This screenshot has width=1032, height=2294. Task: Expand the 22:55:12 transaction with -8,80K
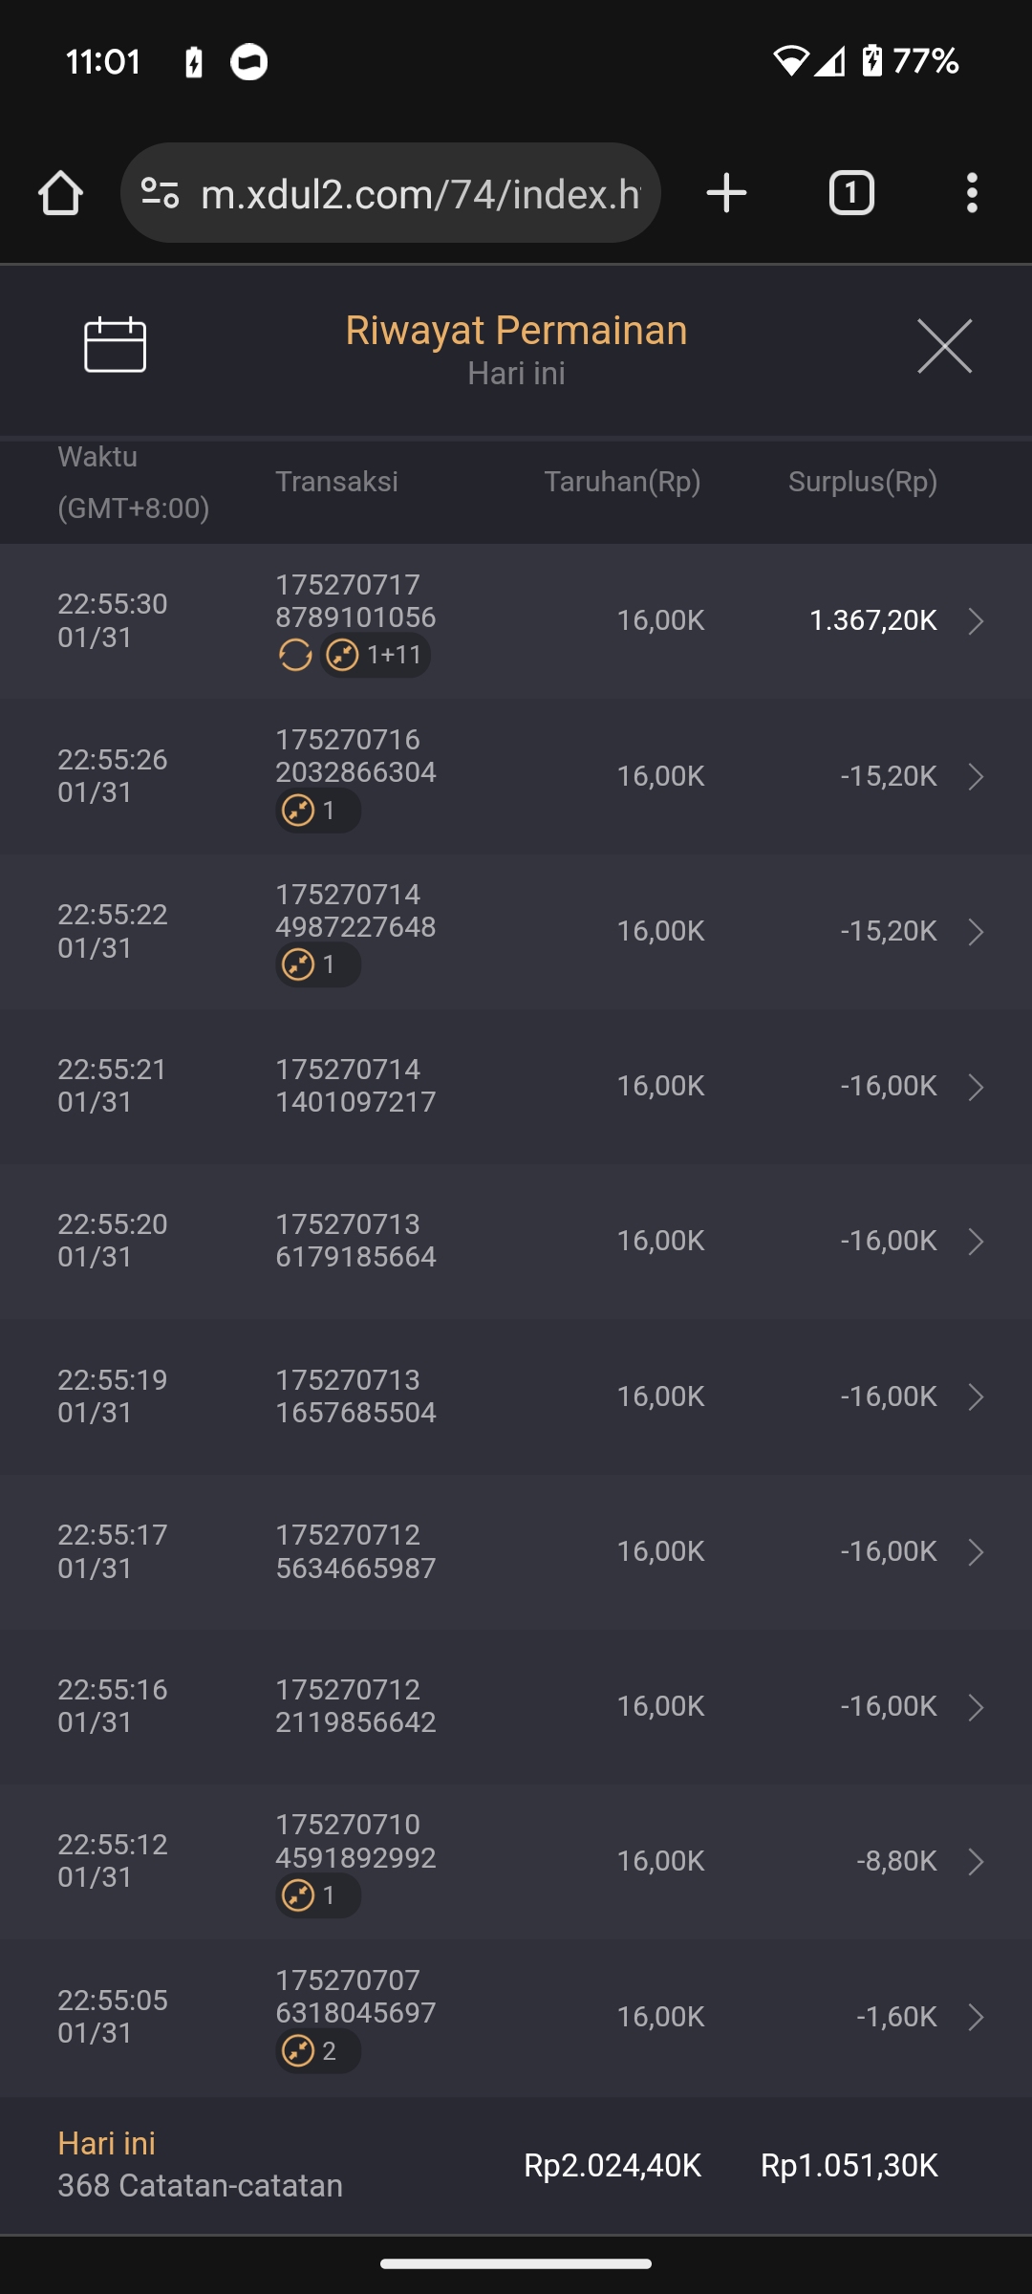(976, 1862)
